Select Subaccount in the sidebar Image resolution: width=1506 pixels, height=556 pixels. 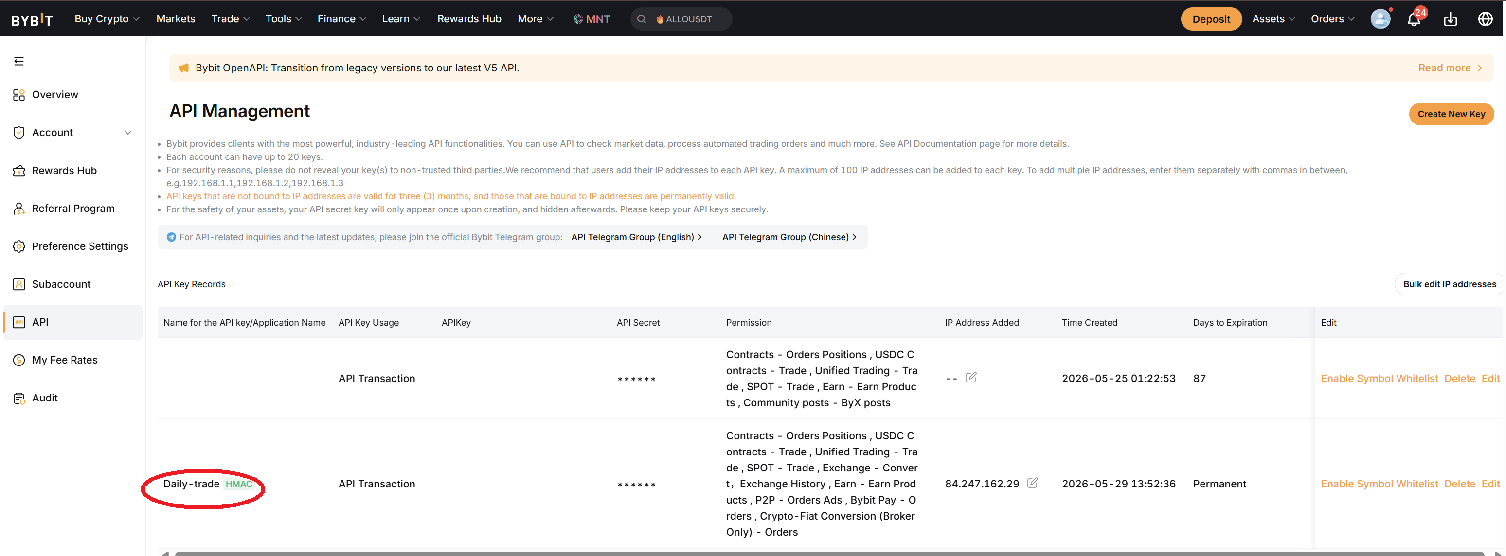72,284
